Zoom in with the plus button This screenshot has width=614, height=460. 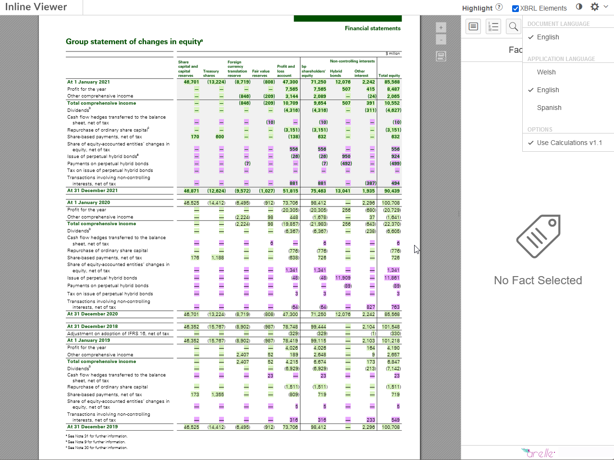[441, 27]
